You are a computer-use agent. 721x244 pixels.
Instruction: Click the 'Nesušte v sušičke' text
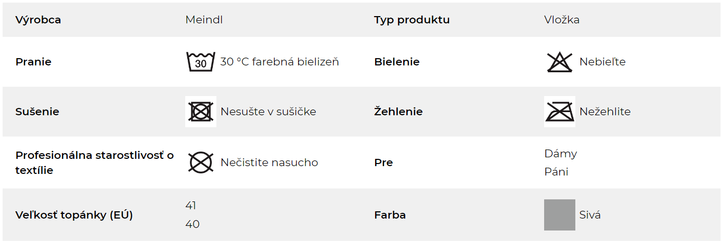pyautogui.click(x=268, y=112)
